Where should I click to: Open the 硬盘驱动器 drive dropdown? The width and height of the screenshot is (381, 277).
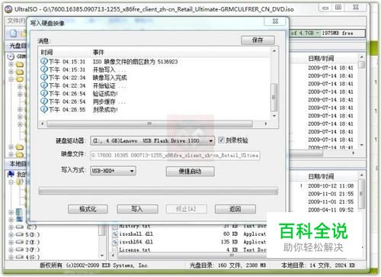click(152, 140)
